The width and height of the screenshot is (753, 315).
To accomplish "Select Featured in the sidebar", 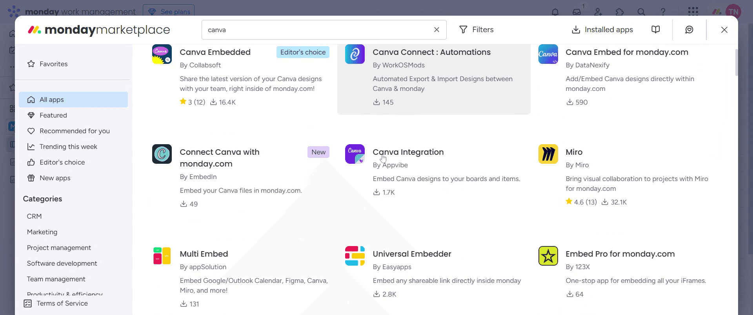I will pyautogui.click(x=73, y=115).
